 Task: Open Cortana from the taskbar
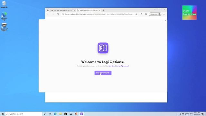[44, 114]
